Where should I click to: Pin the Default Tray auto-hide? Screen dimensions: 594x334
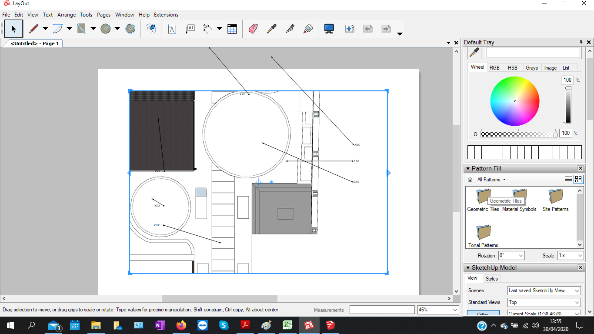click(581, 42)
